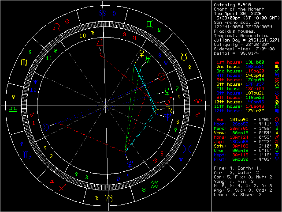Click the large red Aries glyph on the rim
The height and width of the screenshot is (212, 282).
pyautogui.click(x=198, y=102)
